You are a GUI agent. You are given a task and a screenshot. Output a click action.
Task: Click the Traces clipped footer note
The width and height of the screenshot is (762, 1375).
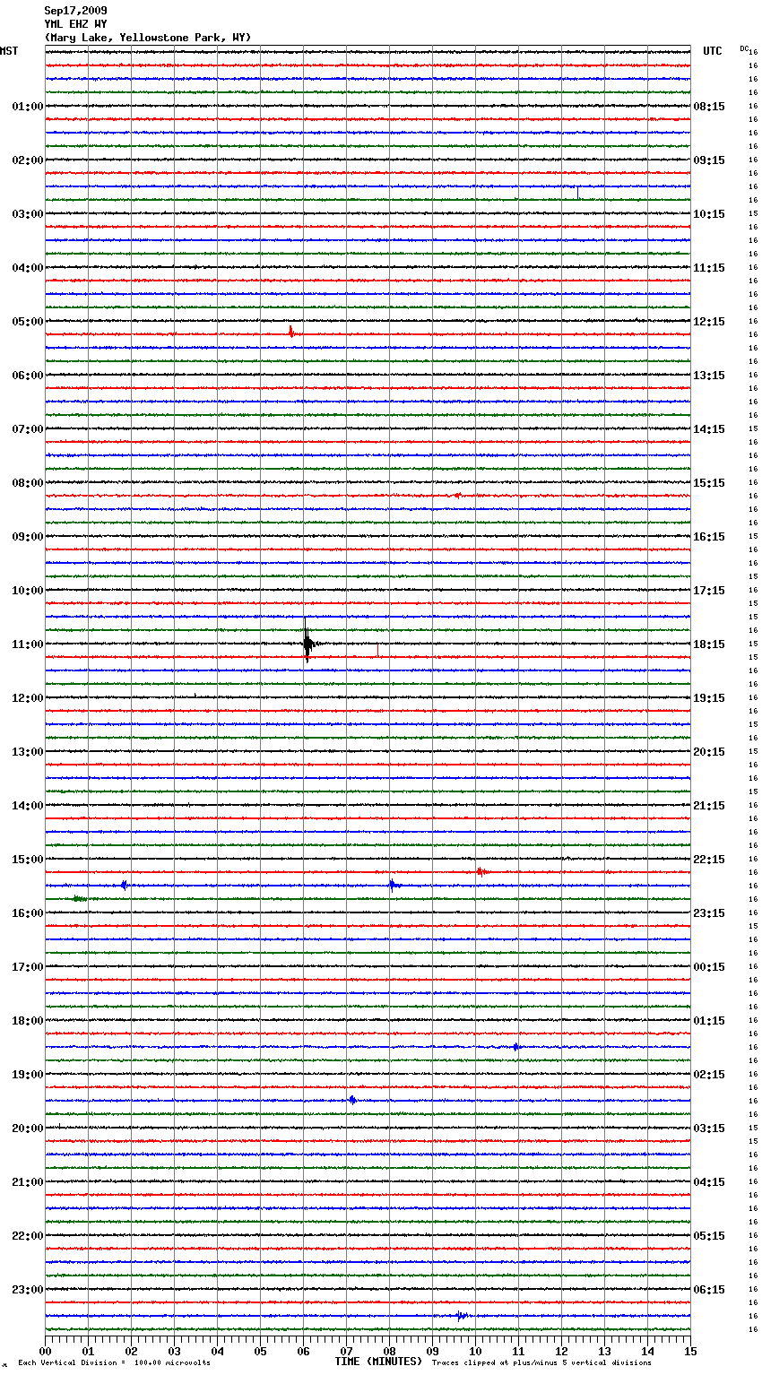point(541,1363)
